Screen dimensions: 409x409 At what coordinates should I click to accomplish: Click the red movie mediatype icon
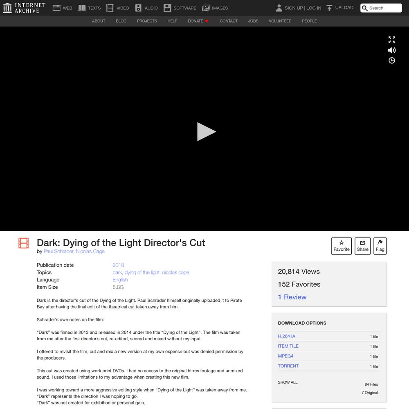click(x=23, y=243)
